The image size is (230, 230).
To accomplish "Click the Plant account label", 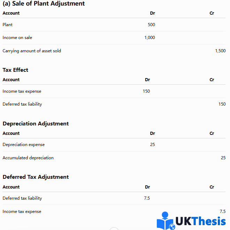I will pyautogui.click(x=7, y=25).
